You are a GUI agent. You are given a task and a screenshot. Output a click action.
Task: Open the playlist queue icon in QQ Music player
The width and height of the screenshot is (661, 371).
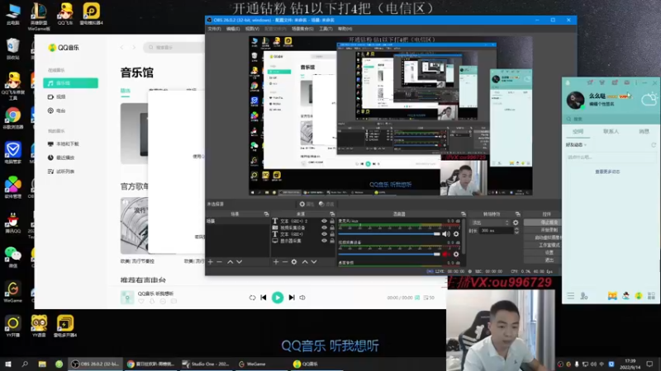pos(429,298)
